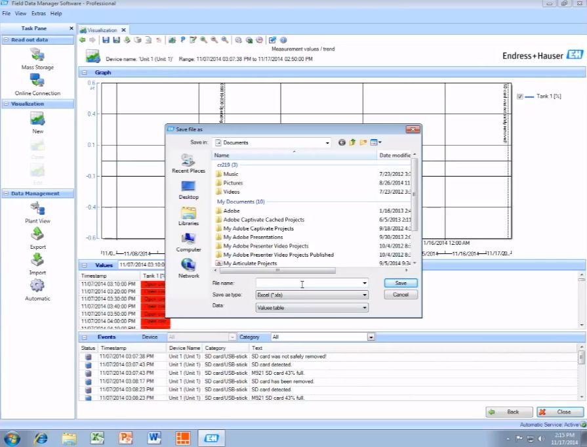Open Mass Storage read-out
This screenshot has width=587, height=447.
[37, 59]
